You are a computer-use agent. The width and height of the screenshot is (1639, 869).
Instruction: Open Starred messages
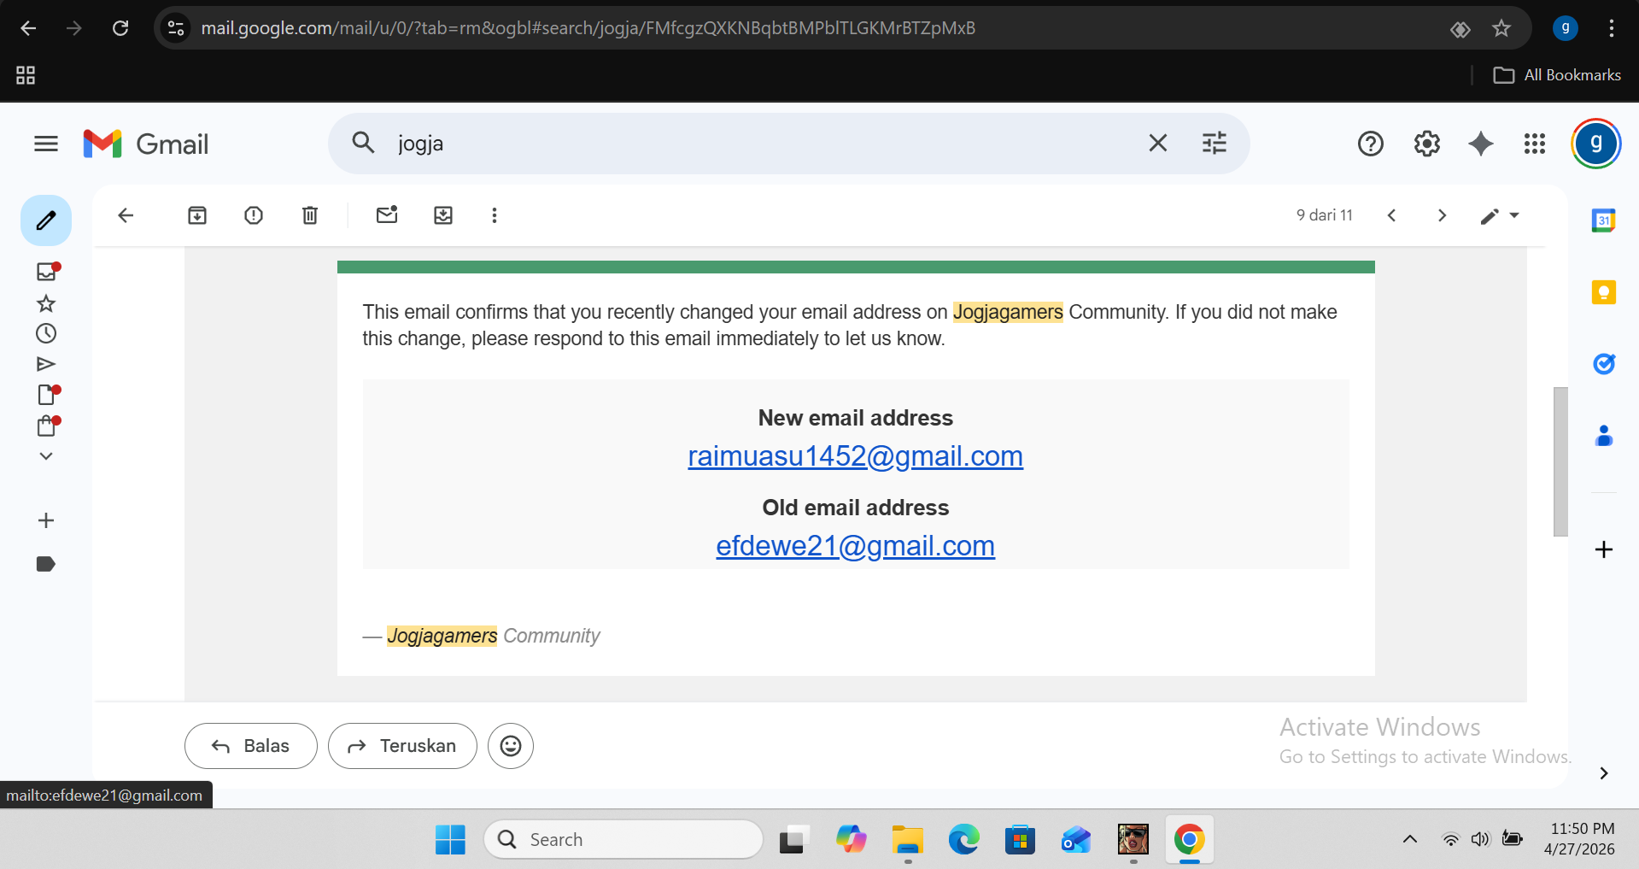click(x=46, y=303)
